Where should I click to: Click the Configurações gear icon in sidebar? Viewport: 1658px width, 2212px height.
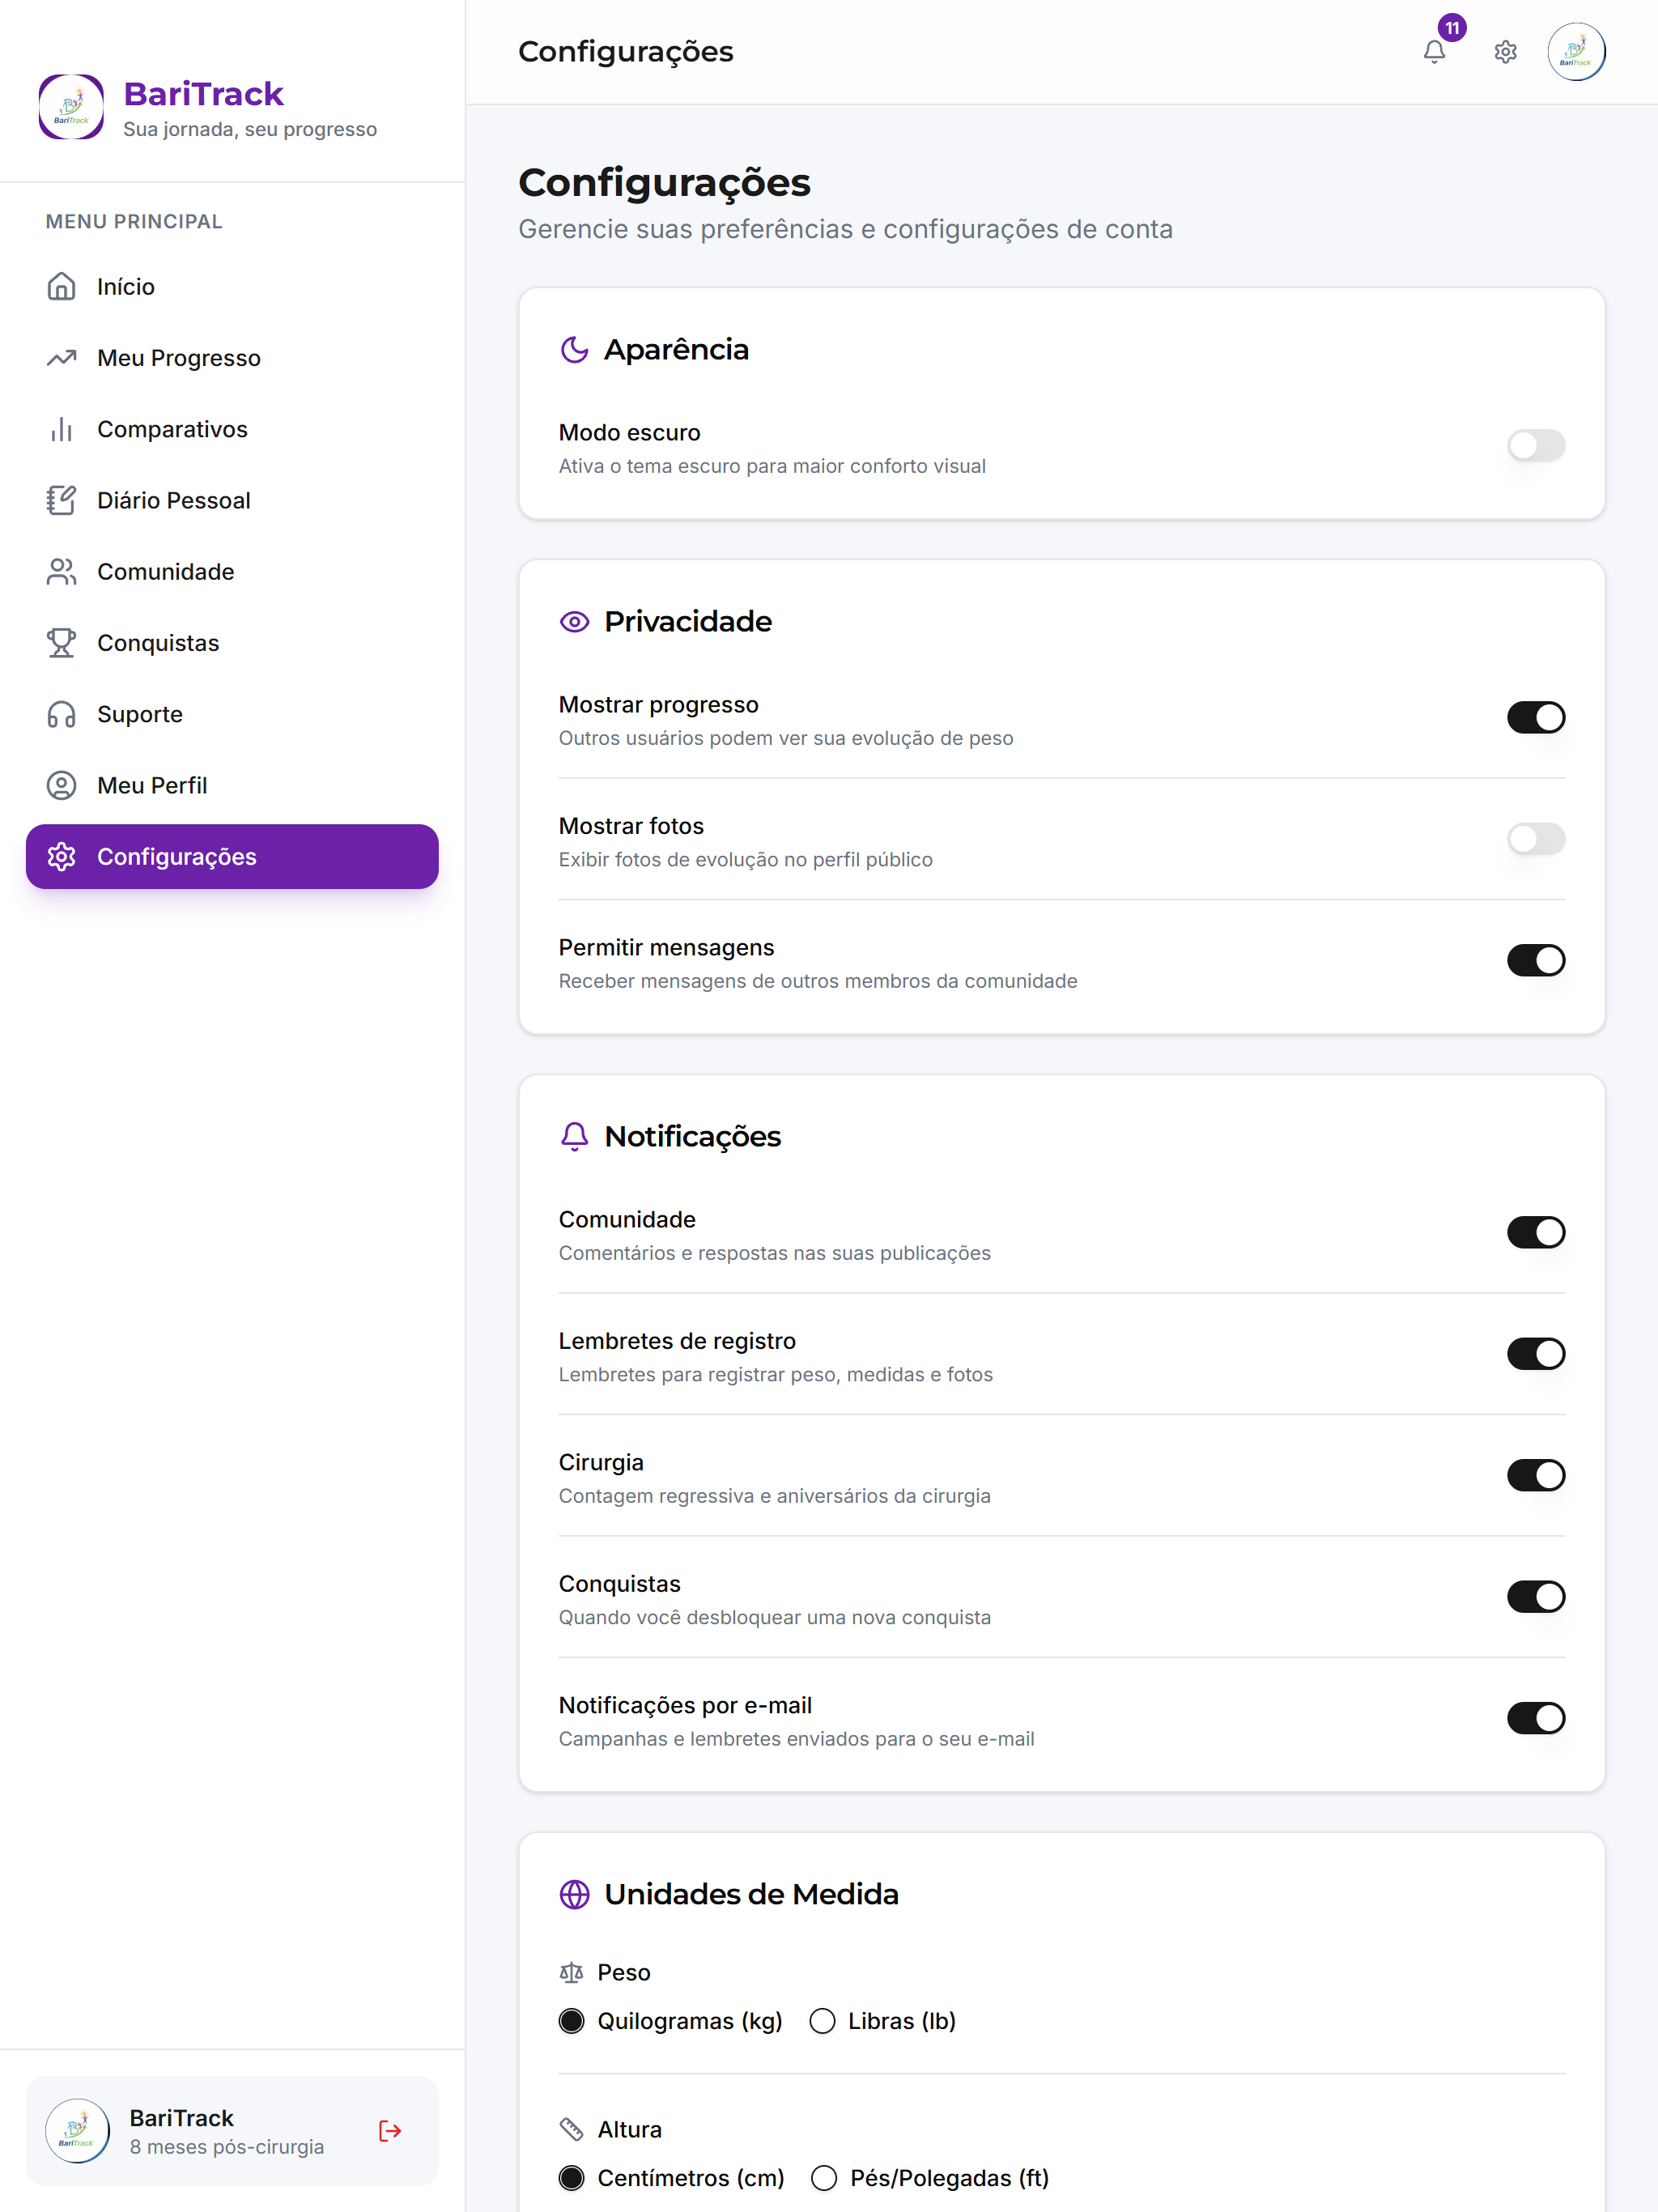pos(62,857)
